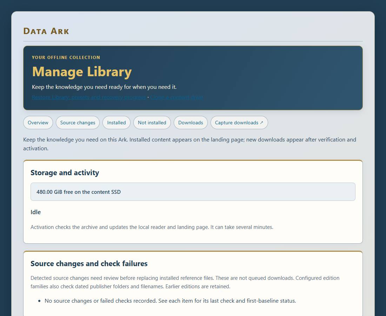Open Capture downloads external link
Viewport: 386px width, 316px height.
[x=239, y=123]
